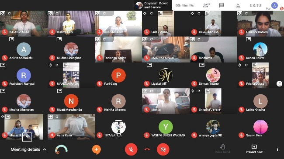Open the chat panel icon
Viewport: 284px width, 159px height.
coord(222,5)
